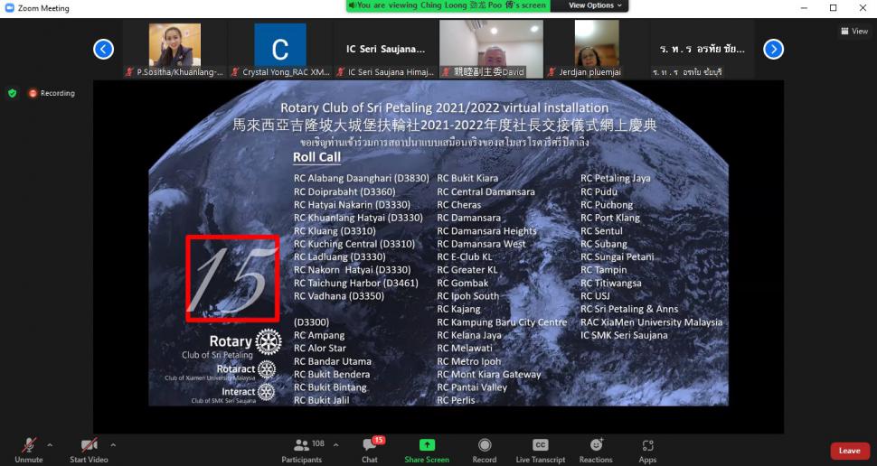Viewport: 877px width, 466px height.
Task: Click the green Share Screen button
Action: click(x=427, y=450)
